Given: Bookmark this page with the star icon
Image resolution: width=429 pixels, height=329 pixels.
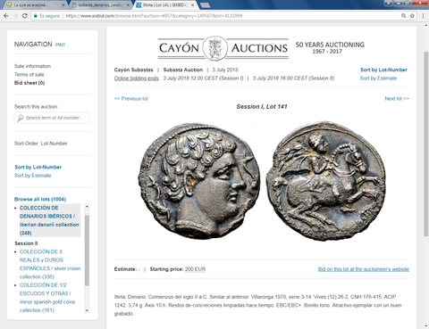Looking at the screenshot, I should tap(412, 16).
